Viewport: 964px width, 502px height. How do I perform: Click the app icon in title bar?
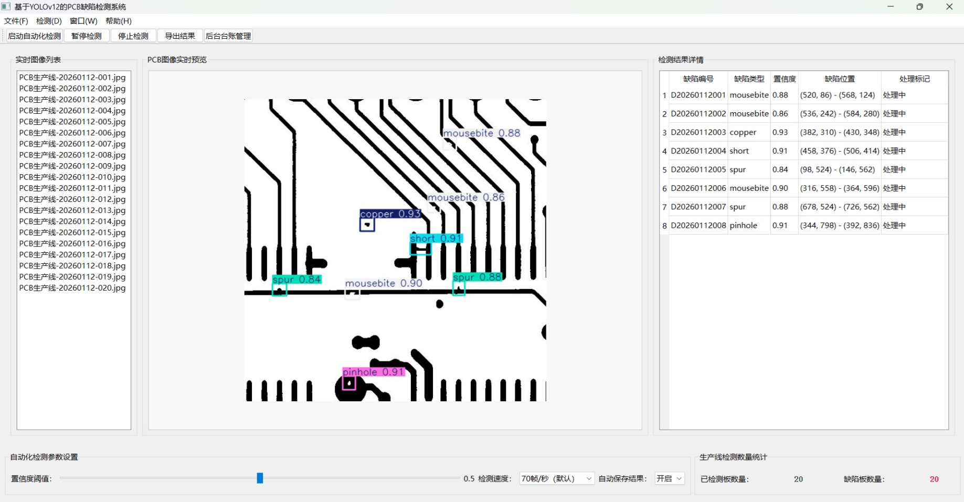coord(6,7)
